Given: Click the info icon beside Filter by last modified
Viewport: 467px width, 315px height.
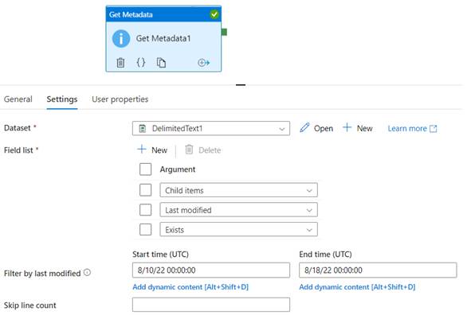Looking at the screenshot, I should click(x=87, y=273).
